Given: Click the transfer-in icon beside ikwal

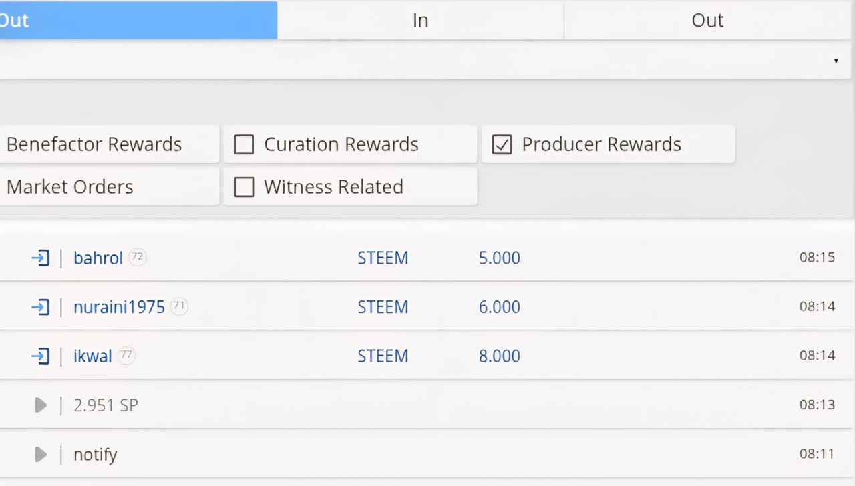Looking at the screenshot, I should (41, 356).
